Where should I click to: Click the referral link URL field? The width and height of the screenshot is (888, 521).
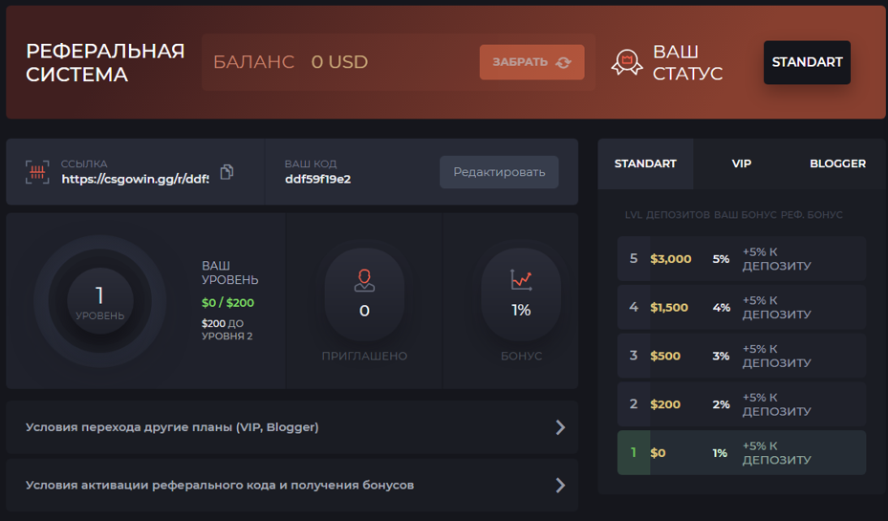point(135,179)
